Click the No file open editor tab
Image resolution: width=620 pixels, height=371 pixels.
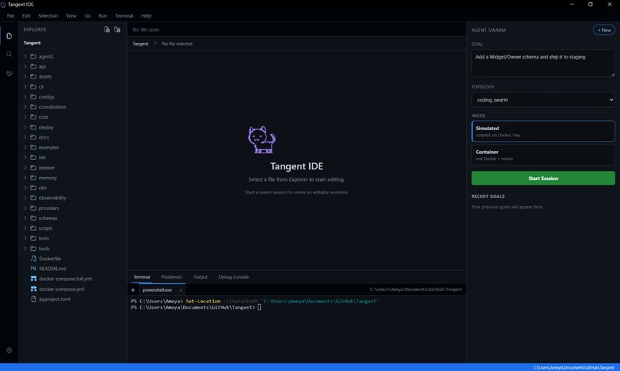[x=146, y=30]
